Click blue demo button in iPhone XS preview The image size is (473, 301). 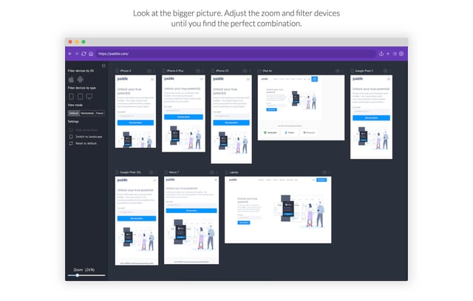pyautogui.click(x=231, y=123)
